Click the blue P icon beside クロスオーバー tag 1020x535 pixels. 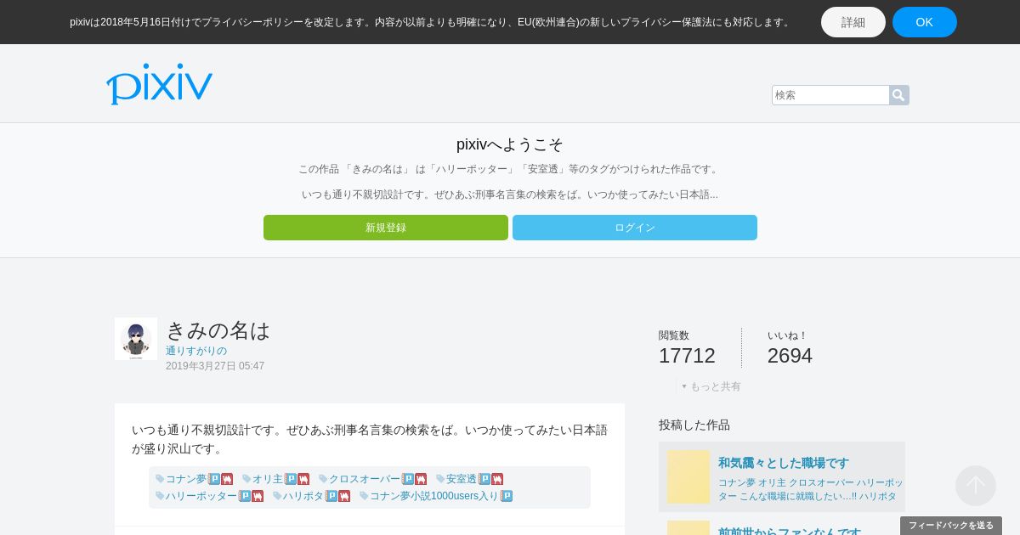click(408, 479)
